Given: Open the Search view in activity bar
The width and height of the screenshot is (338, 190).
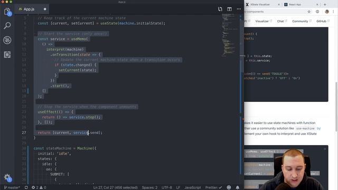Looking at the screenshot, I should coord(7,26).
